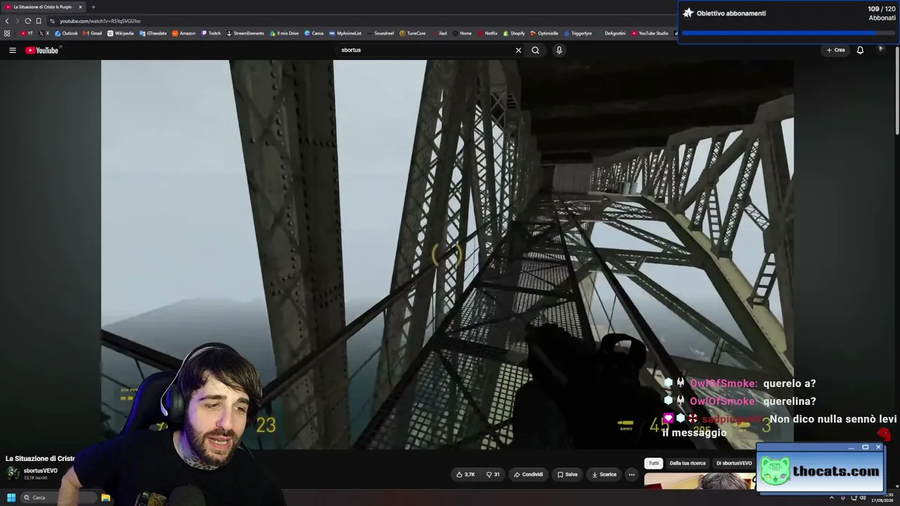Open the Twitch bookmark
900x506 pixels.
(x=211, y=33)
